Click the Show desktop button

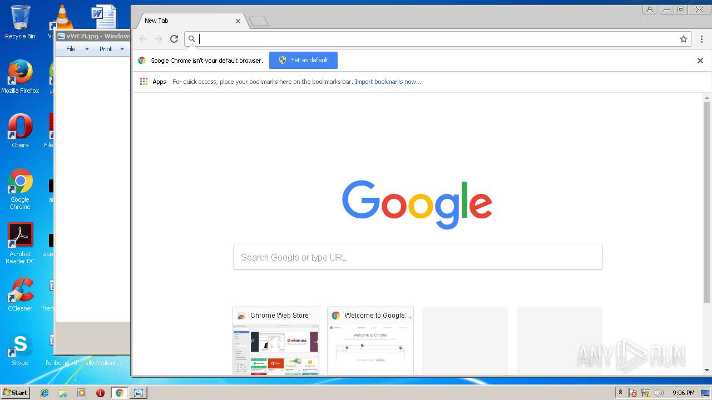tap(706, 393)
